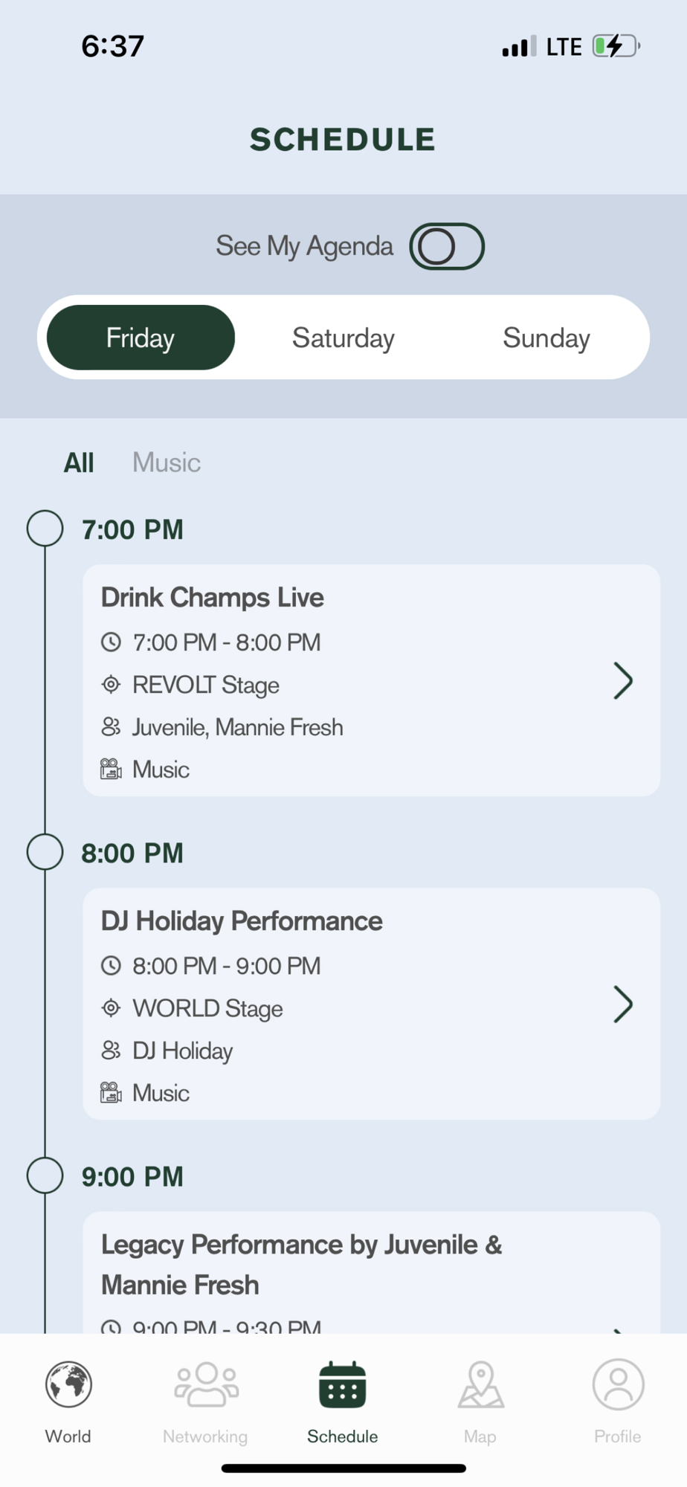Open the Profile avatar icon
The width and height of the screenshot is (687, 1487).
point(618,1384)
